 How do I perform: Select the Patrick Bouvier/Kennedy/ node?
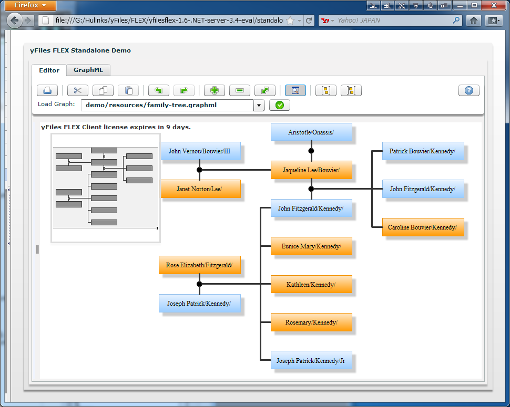tap(423, 151)
